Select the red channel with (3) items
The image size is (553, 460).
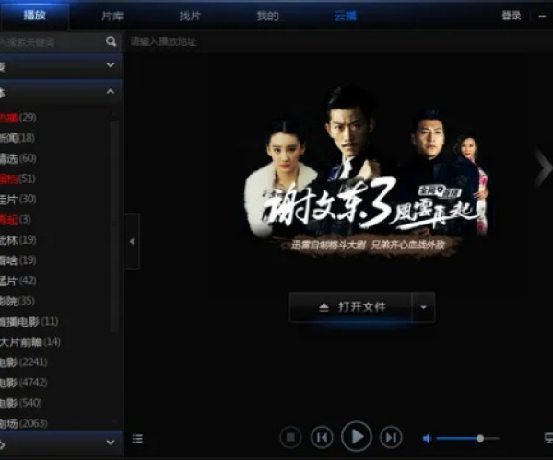click(x=15, y=220)
